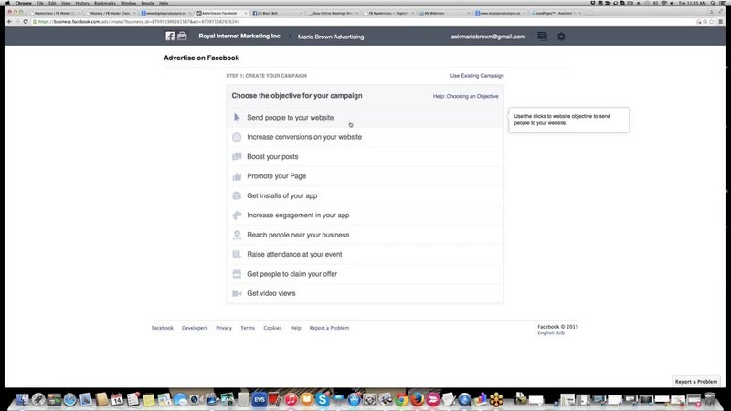Click Report a Problem button at bottom right
Viewport: 731px width, 411px height.
(x=696, y=381)
